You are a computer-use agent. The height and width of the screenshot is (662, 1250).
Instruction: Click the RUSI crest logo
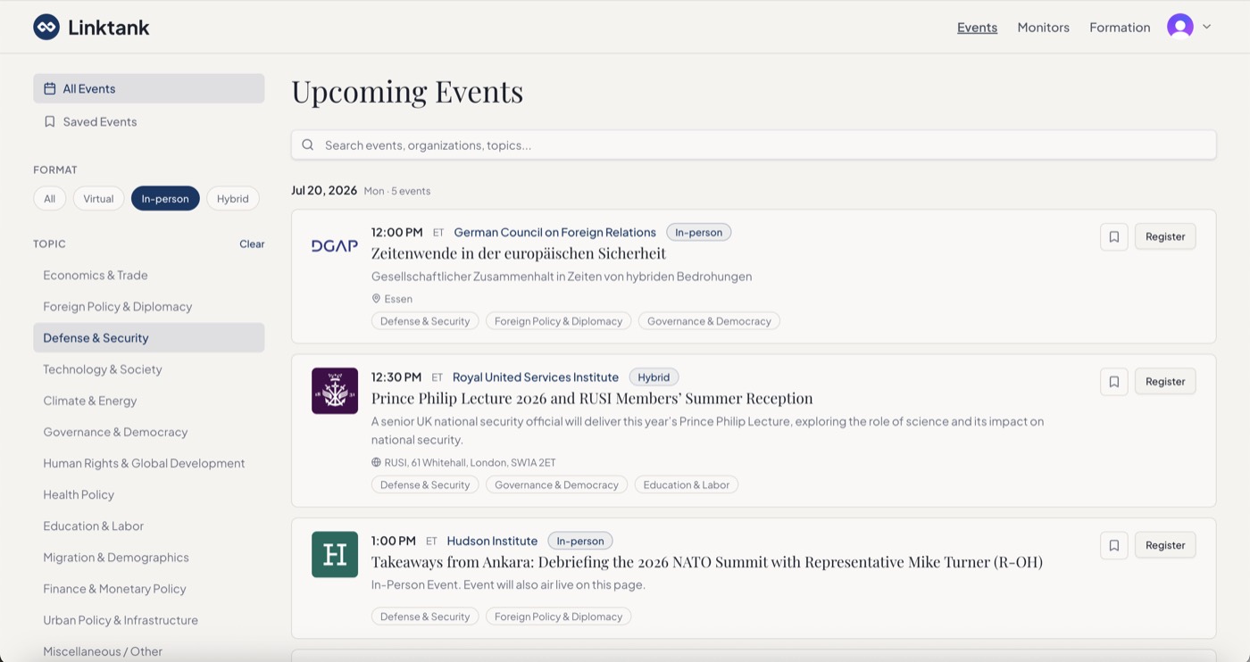pos(335,391)
